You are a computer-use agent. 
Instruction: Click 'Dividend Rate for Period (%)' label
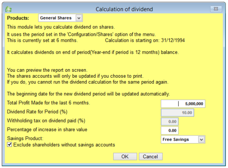click(x=37, y=112)
